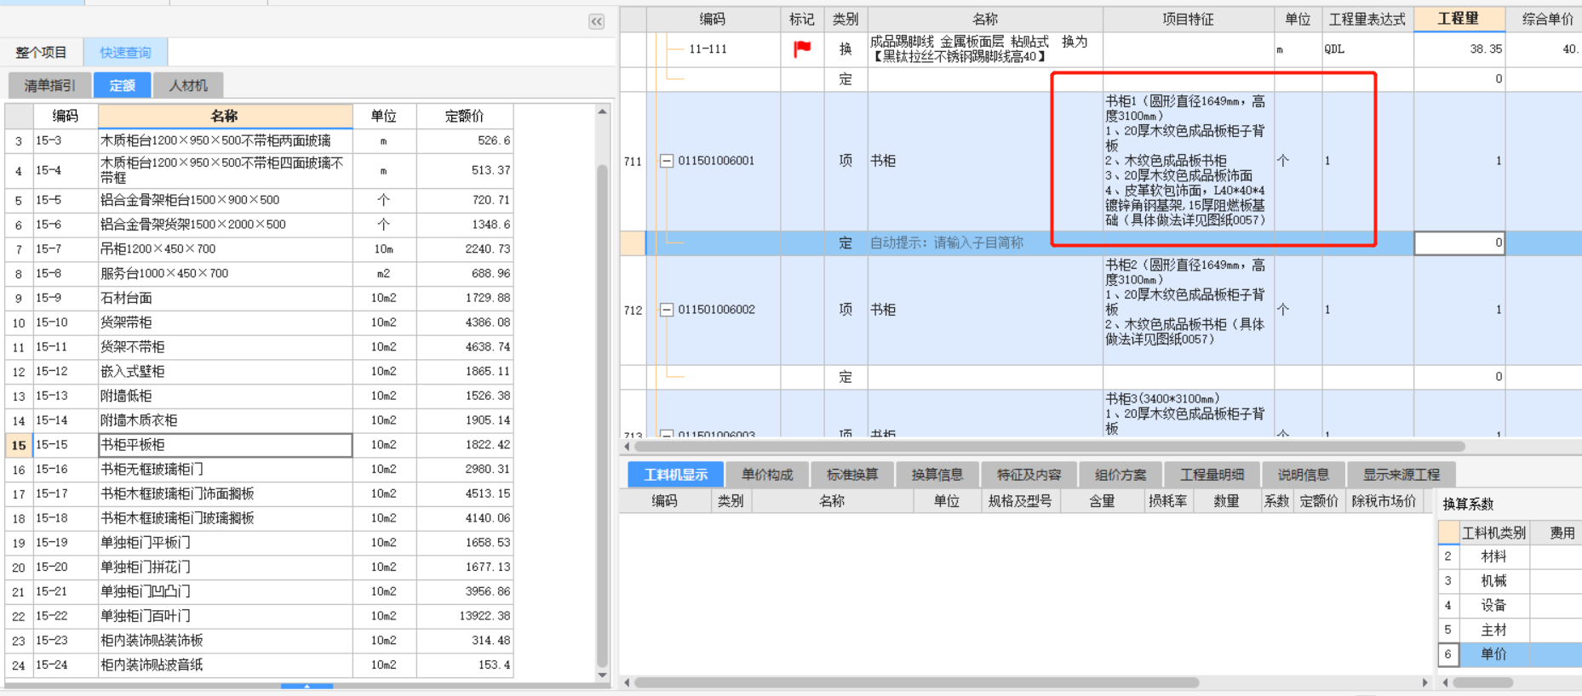Click the 名称 header in quota list
The width and height of the screenshot is (1582, 696).
(225, 116)
